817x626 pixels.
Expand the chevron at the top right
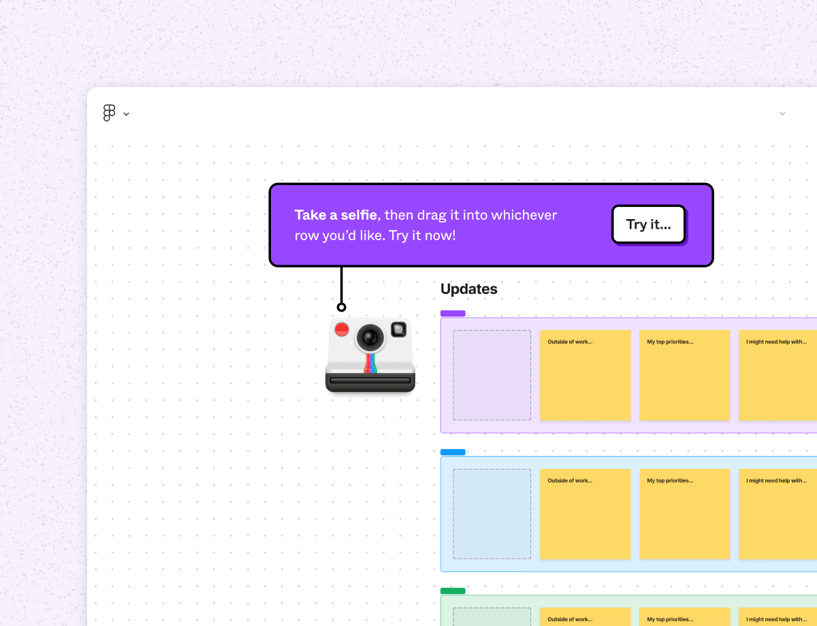click(782, 114)
